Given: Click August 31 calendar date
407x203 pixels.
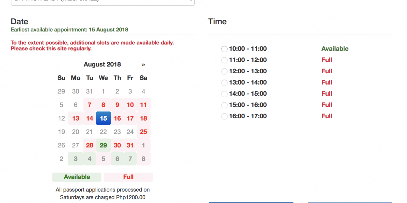Looking at the screenshot, I should 130,145.
